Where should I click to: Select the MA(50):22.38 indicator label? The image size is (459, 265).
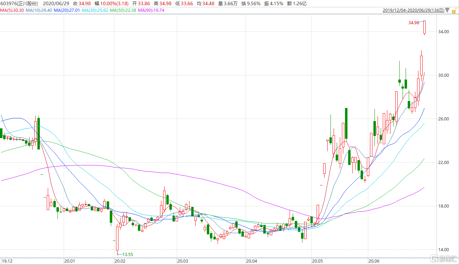123,10
